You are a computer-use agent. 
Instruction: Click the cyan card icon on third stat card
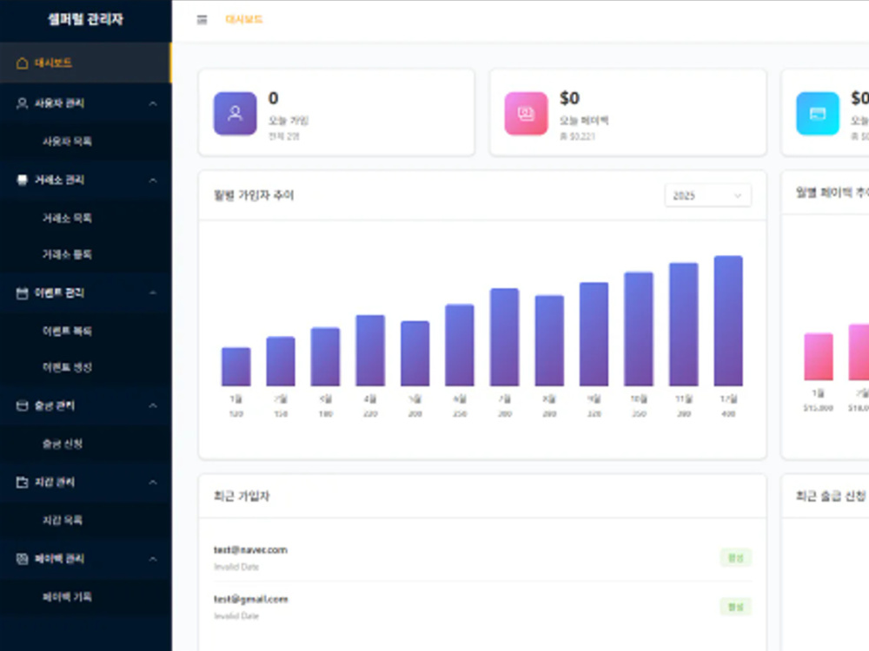pyautogui.click(x=818, y=114)
